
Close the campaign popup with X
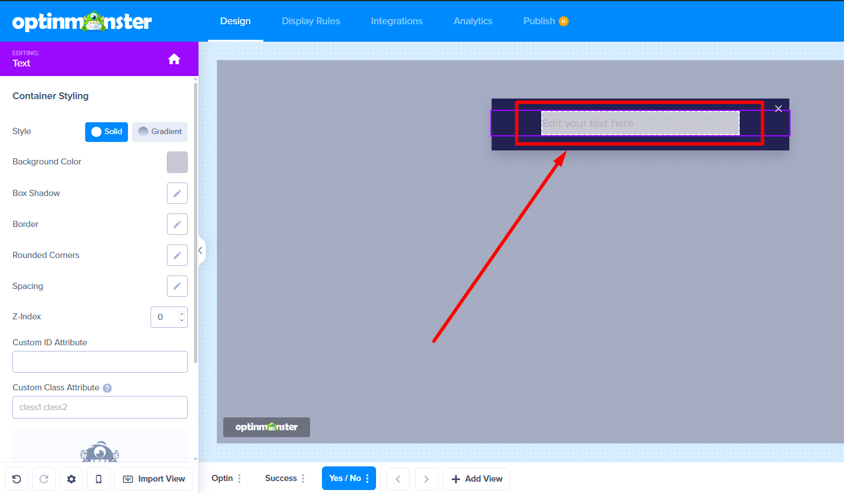pyautogui.click(x=779, y=109)
